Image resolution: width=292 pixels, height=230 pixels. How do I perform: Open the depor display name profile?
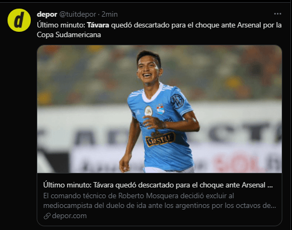pyautogui.click(x=47, y=15)
